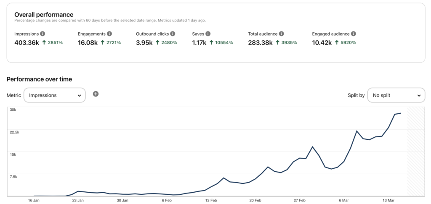Click the chevron in the Split by selector
The width and height of the screenshot is (431, 204).
[419, 96]
